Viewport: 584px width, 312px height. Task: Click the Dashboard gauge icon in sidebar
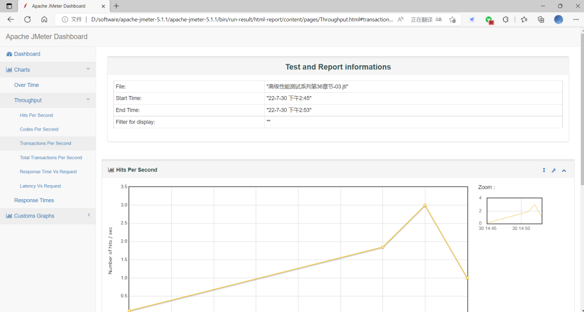click(9, 54)
